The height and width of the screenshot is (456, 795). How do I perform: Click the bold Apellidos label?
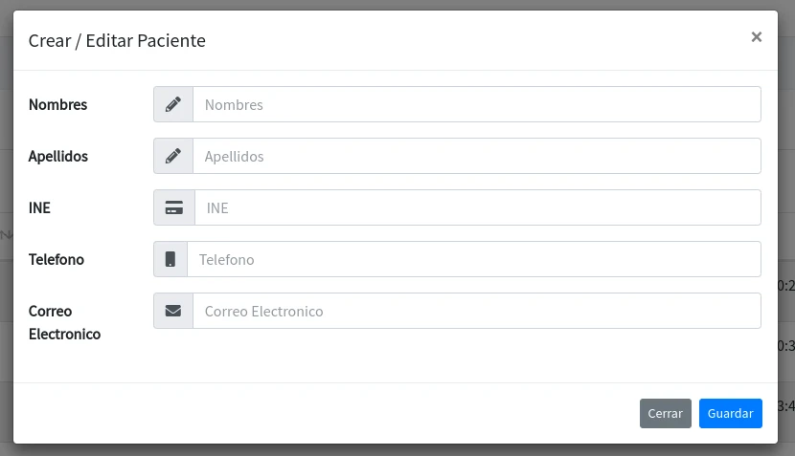point(57,156)
